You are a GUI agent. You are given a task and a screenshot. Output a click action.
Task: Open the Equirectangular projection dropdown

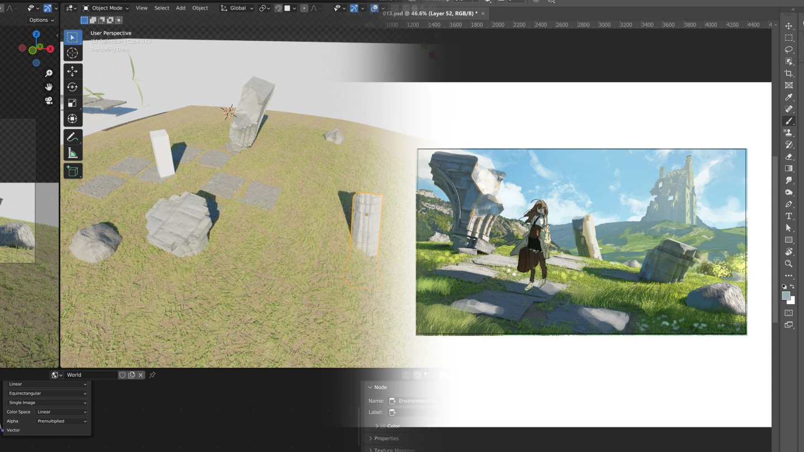pyautogui.click(x=46, y=393)
